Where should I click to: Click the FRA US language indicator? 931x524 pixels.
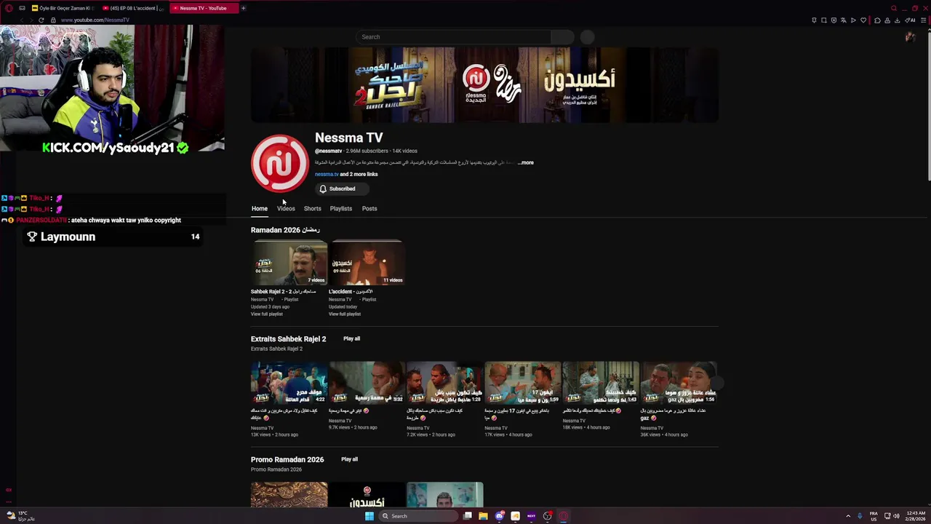(x=874, y=516)
